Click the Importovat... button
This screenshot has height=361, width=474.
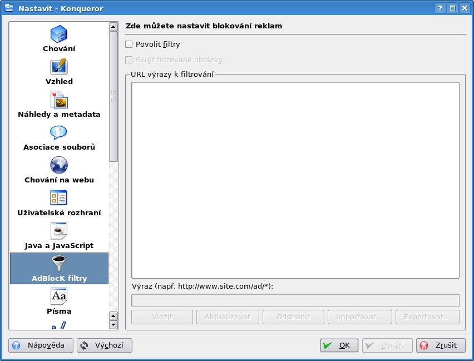pyautogui.click(x=360, y=317)
